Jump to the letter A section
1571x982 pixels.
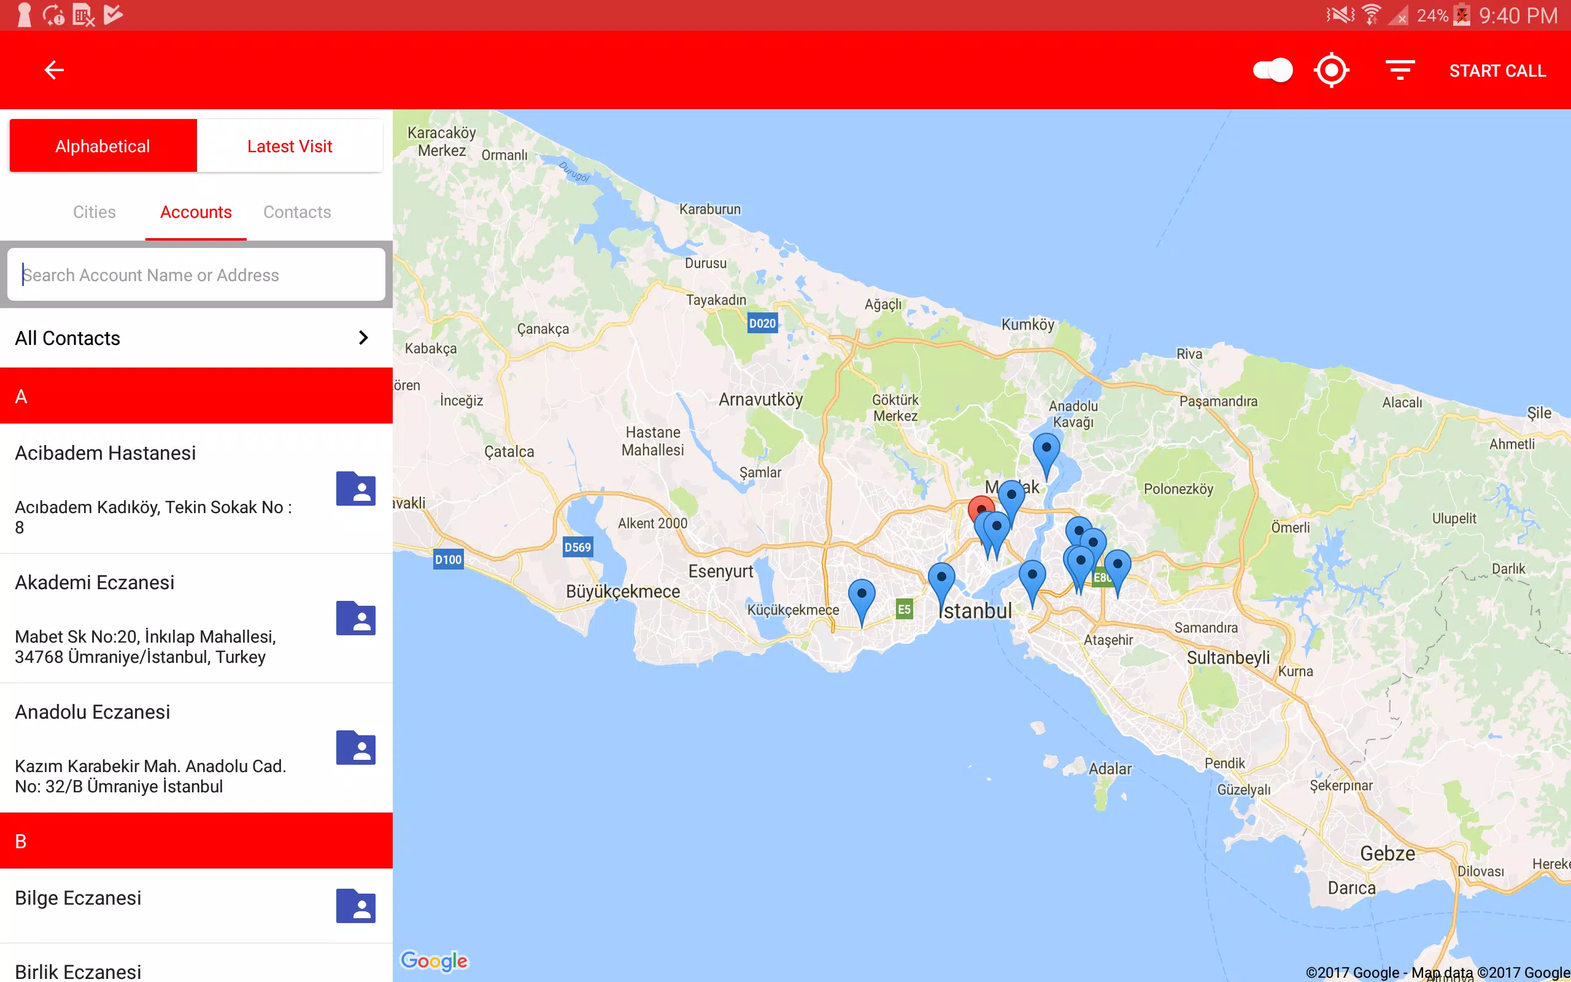(196, 396)
